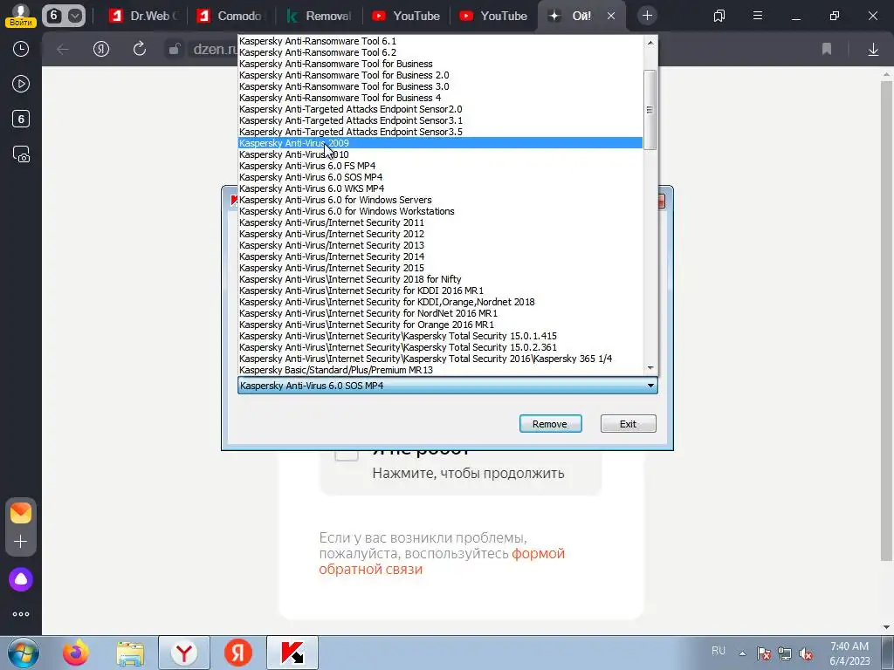Close the Ой! tab
This screenshot has width=894, height=670.
click(611, 16)
